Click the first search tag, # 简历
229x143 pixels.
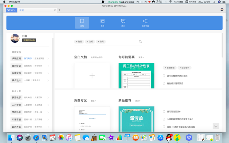click(x=79, y=42)
